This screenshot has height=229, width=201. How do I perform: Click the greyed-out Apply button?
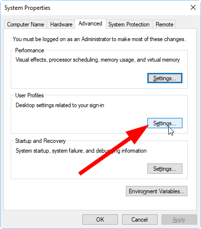tap(179, 220)
